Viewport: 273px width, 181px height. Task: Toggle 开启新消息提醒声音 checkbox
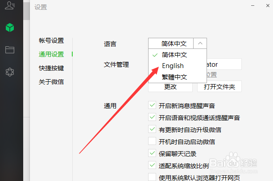[152, 105]
